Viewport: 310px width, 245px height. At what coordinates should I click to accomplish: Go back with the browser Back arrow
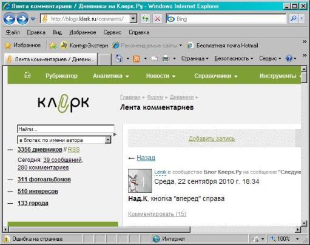coord(9,19)
